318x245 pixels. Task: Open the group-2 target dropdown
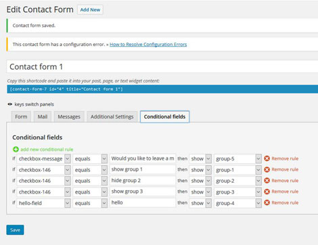[237, 181]
